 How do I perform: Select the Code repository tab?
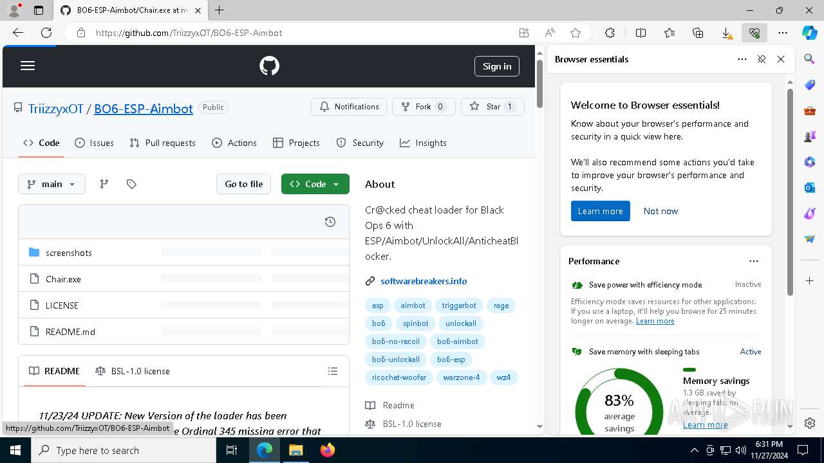(41, 143)
